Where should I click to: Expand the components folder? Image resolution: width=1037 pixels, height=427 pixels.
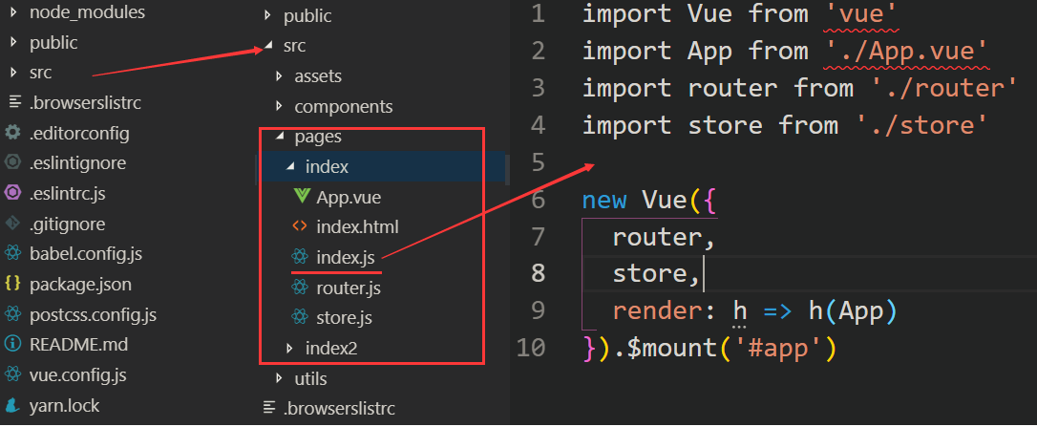tap(279, 107)
